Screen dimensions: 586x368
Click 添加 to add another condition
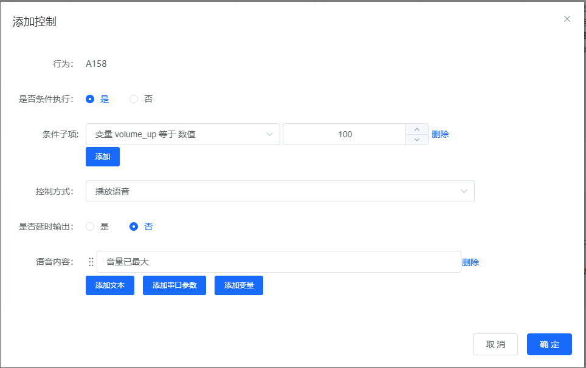point(102,156)
